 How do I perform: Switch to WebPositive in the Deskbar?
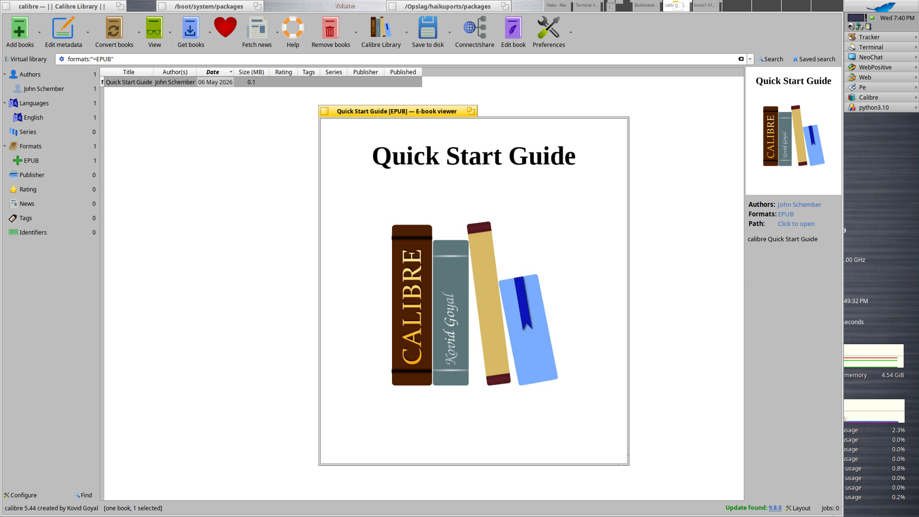coord(881,67)
